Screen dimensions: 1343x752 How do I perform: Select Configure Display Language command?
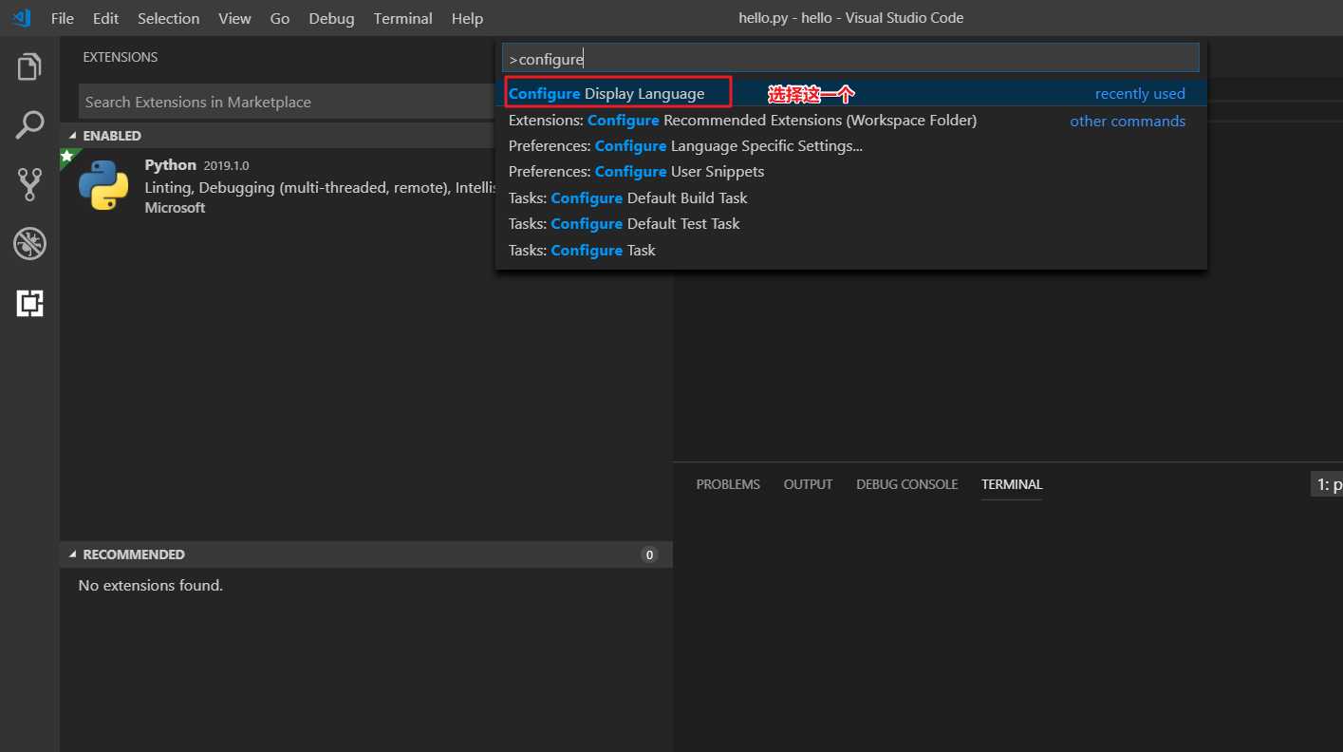(850, 94)
